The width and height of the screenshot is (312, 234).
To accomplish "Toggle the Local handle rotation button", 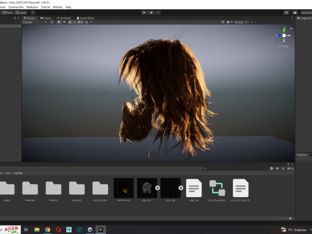I will pyautogui.click(x=21, y=12).
